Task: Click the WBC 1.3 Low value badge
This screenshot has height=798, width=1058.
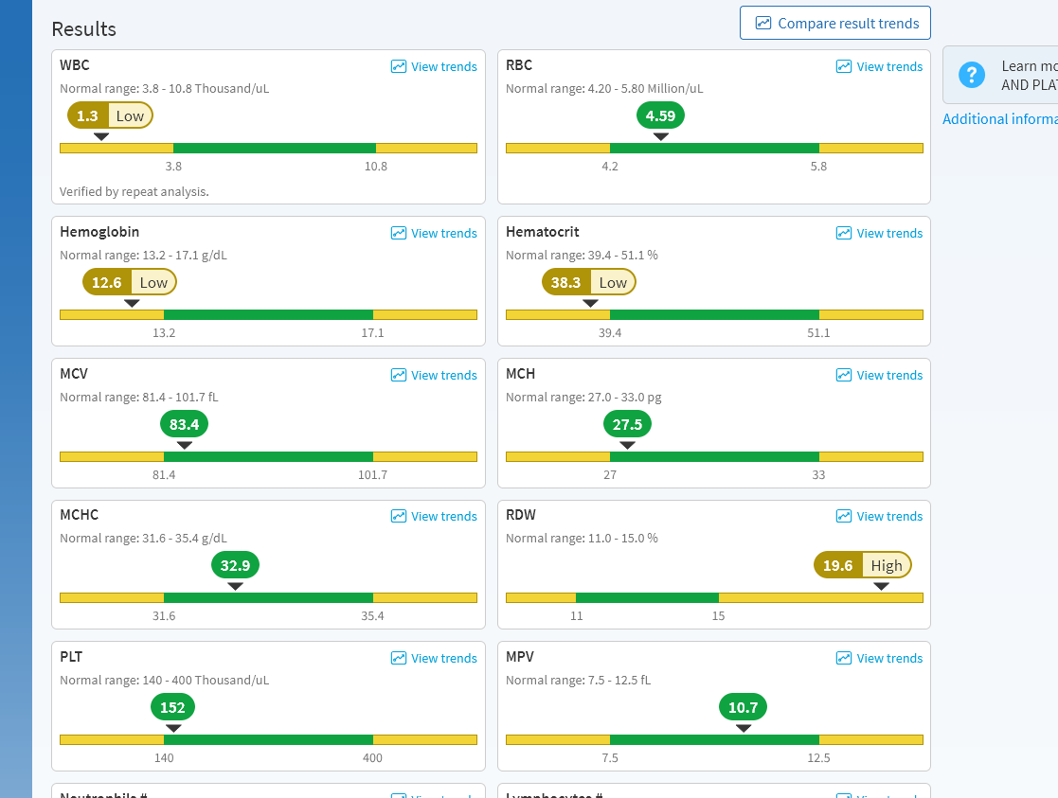Action: [110, 116]
